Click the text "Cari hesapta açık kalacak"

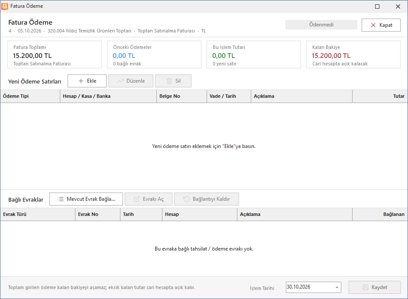tap(340, 64)
